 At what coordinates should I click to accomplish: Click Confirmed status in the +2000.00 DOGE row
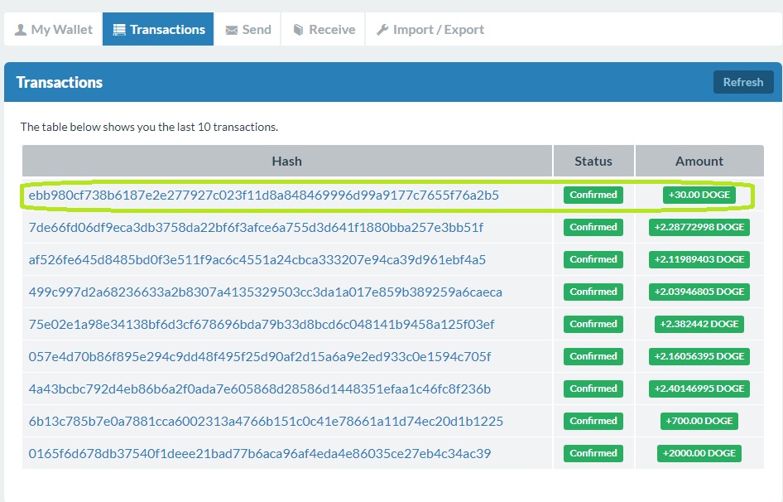(x=593, y=453)
